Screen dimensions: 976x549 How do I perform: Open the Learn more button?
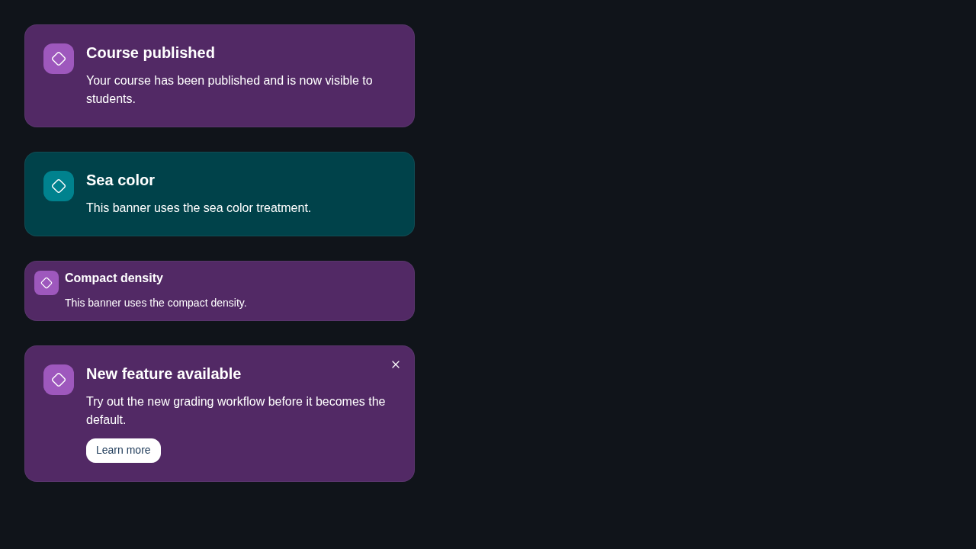pyautogui.click(x=124, y=451)
